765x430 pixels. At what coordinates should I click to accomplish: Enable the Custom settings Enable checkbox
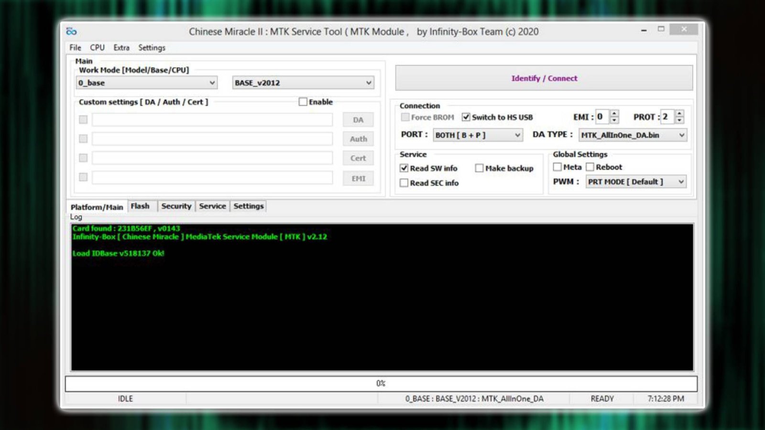pos(303,101)
